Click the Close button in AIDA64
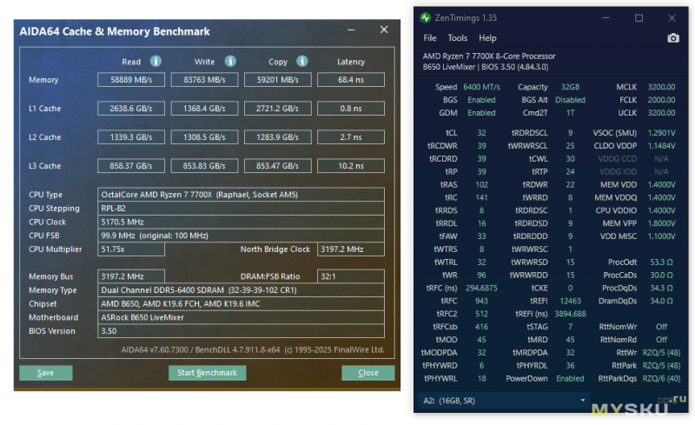This screenshot has height=425, width=695. (367, 373)
